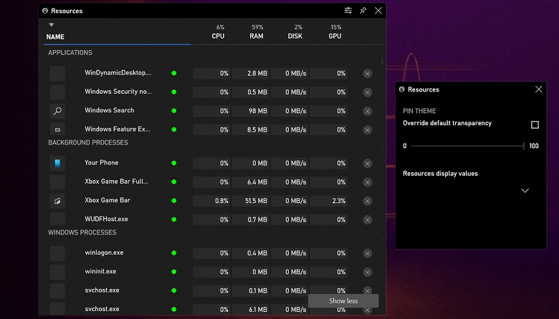Click Resources title icon in settings panel
Image resolution: width=559 pixels, height=319 pixels.
point(402,89)
